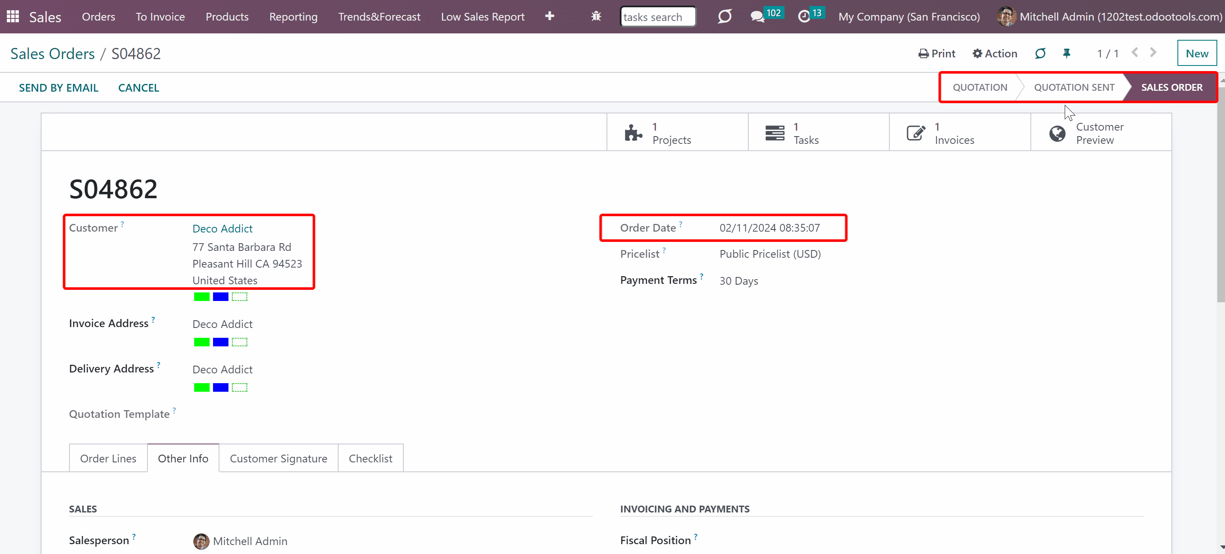Viewport: 1225px width, 554px height.
Task: Select the Sales Order status stage
Action: point(1171,87)
